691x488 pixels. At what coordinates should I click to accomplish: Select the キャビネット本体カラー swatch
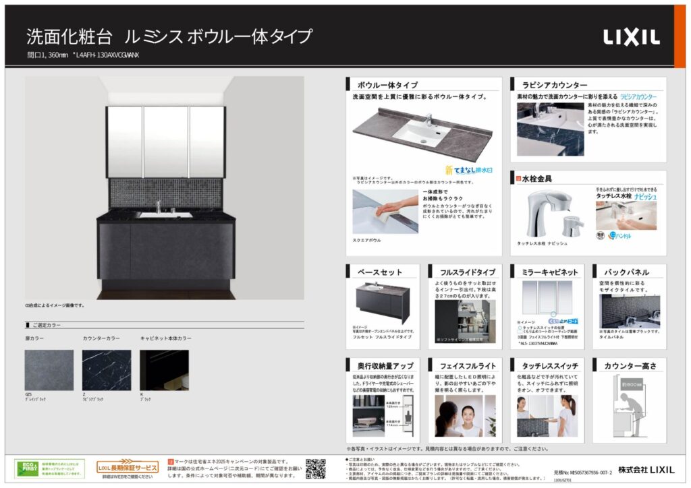164,370
